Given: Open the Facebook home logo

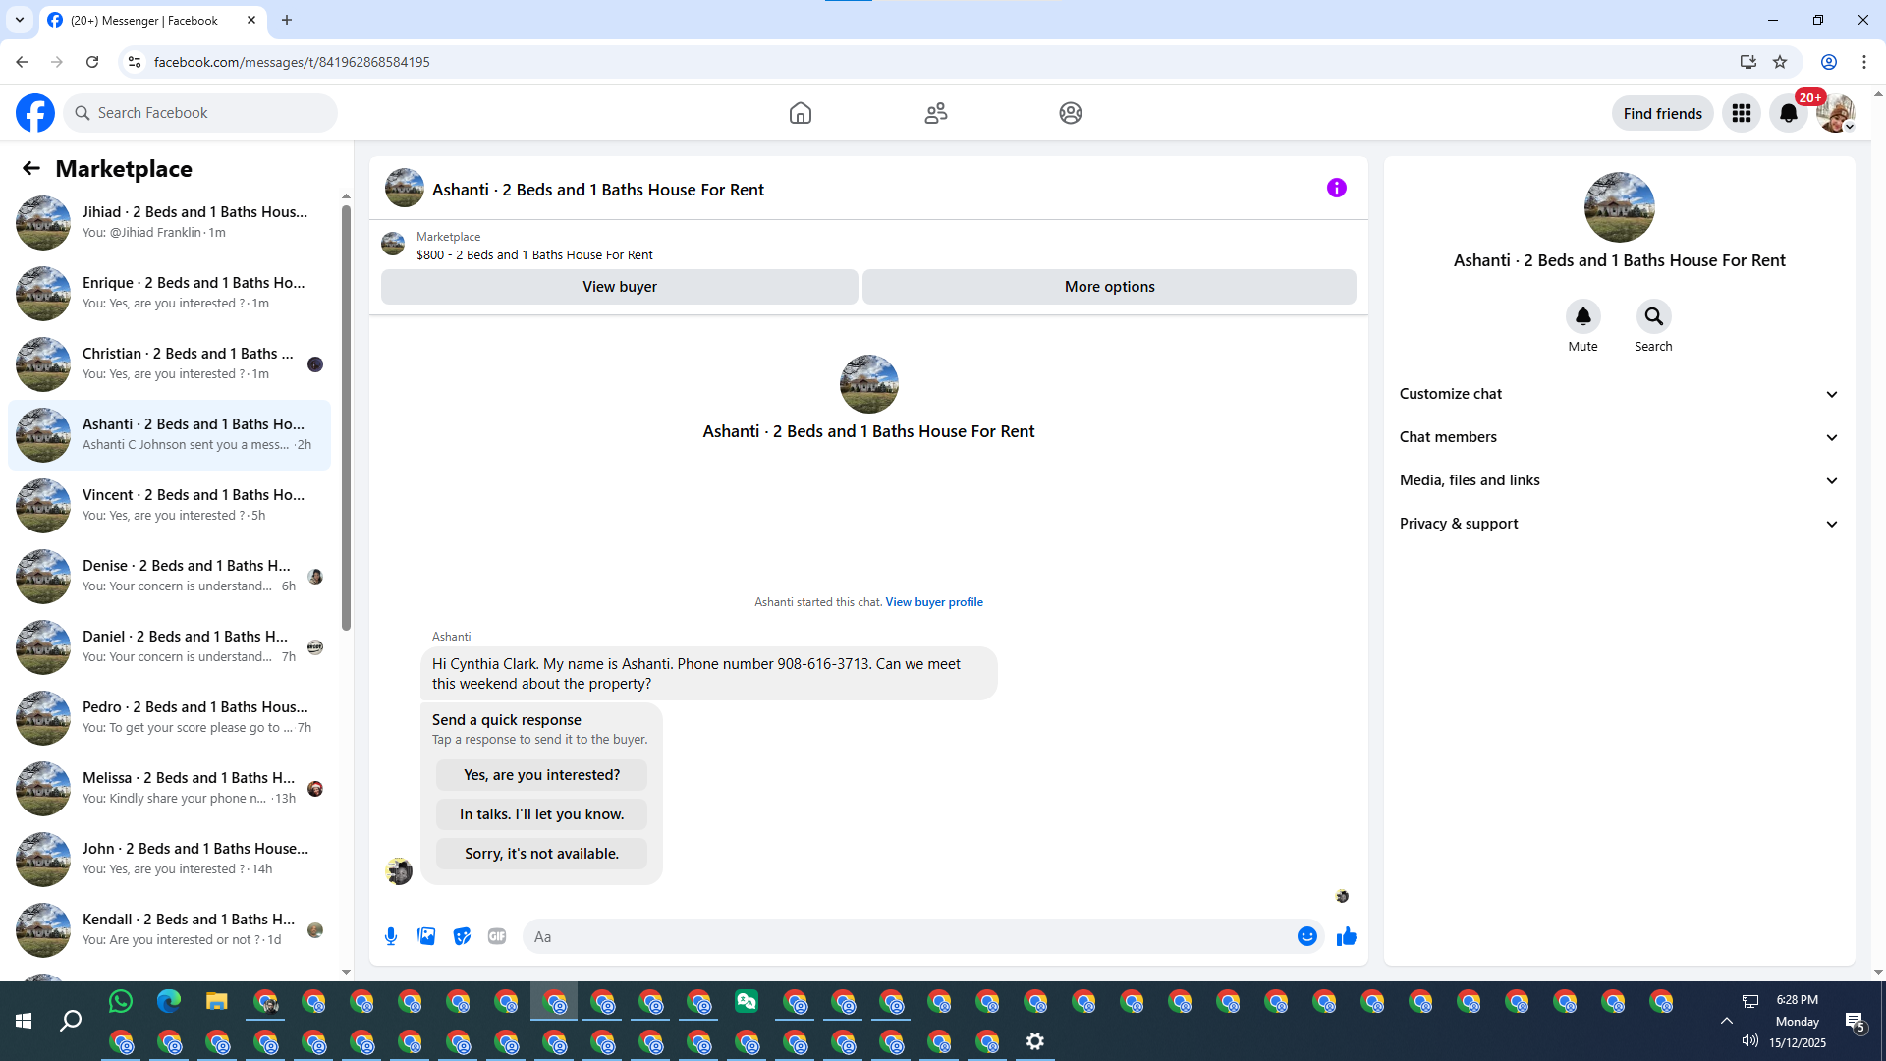Looking at the screenshot, I should tap(35, 113).
